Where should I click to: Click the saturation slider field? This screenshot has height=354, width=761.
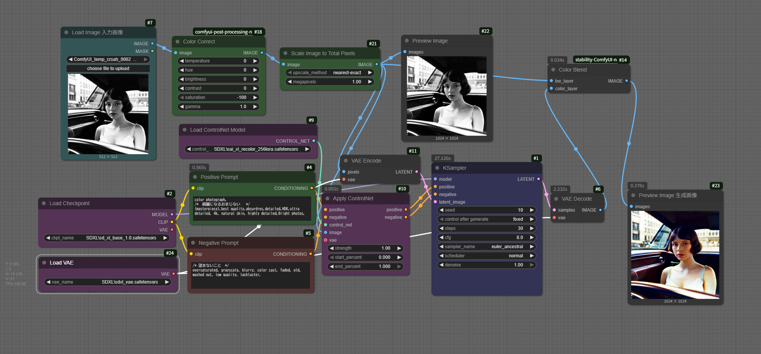coord(219,97)
